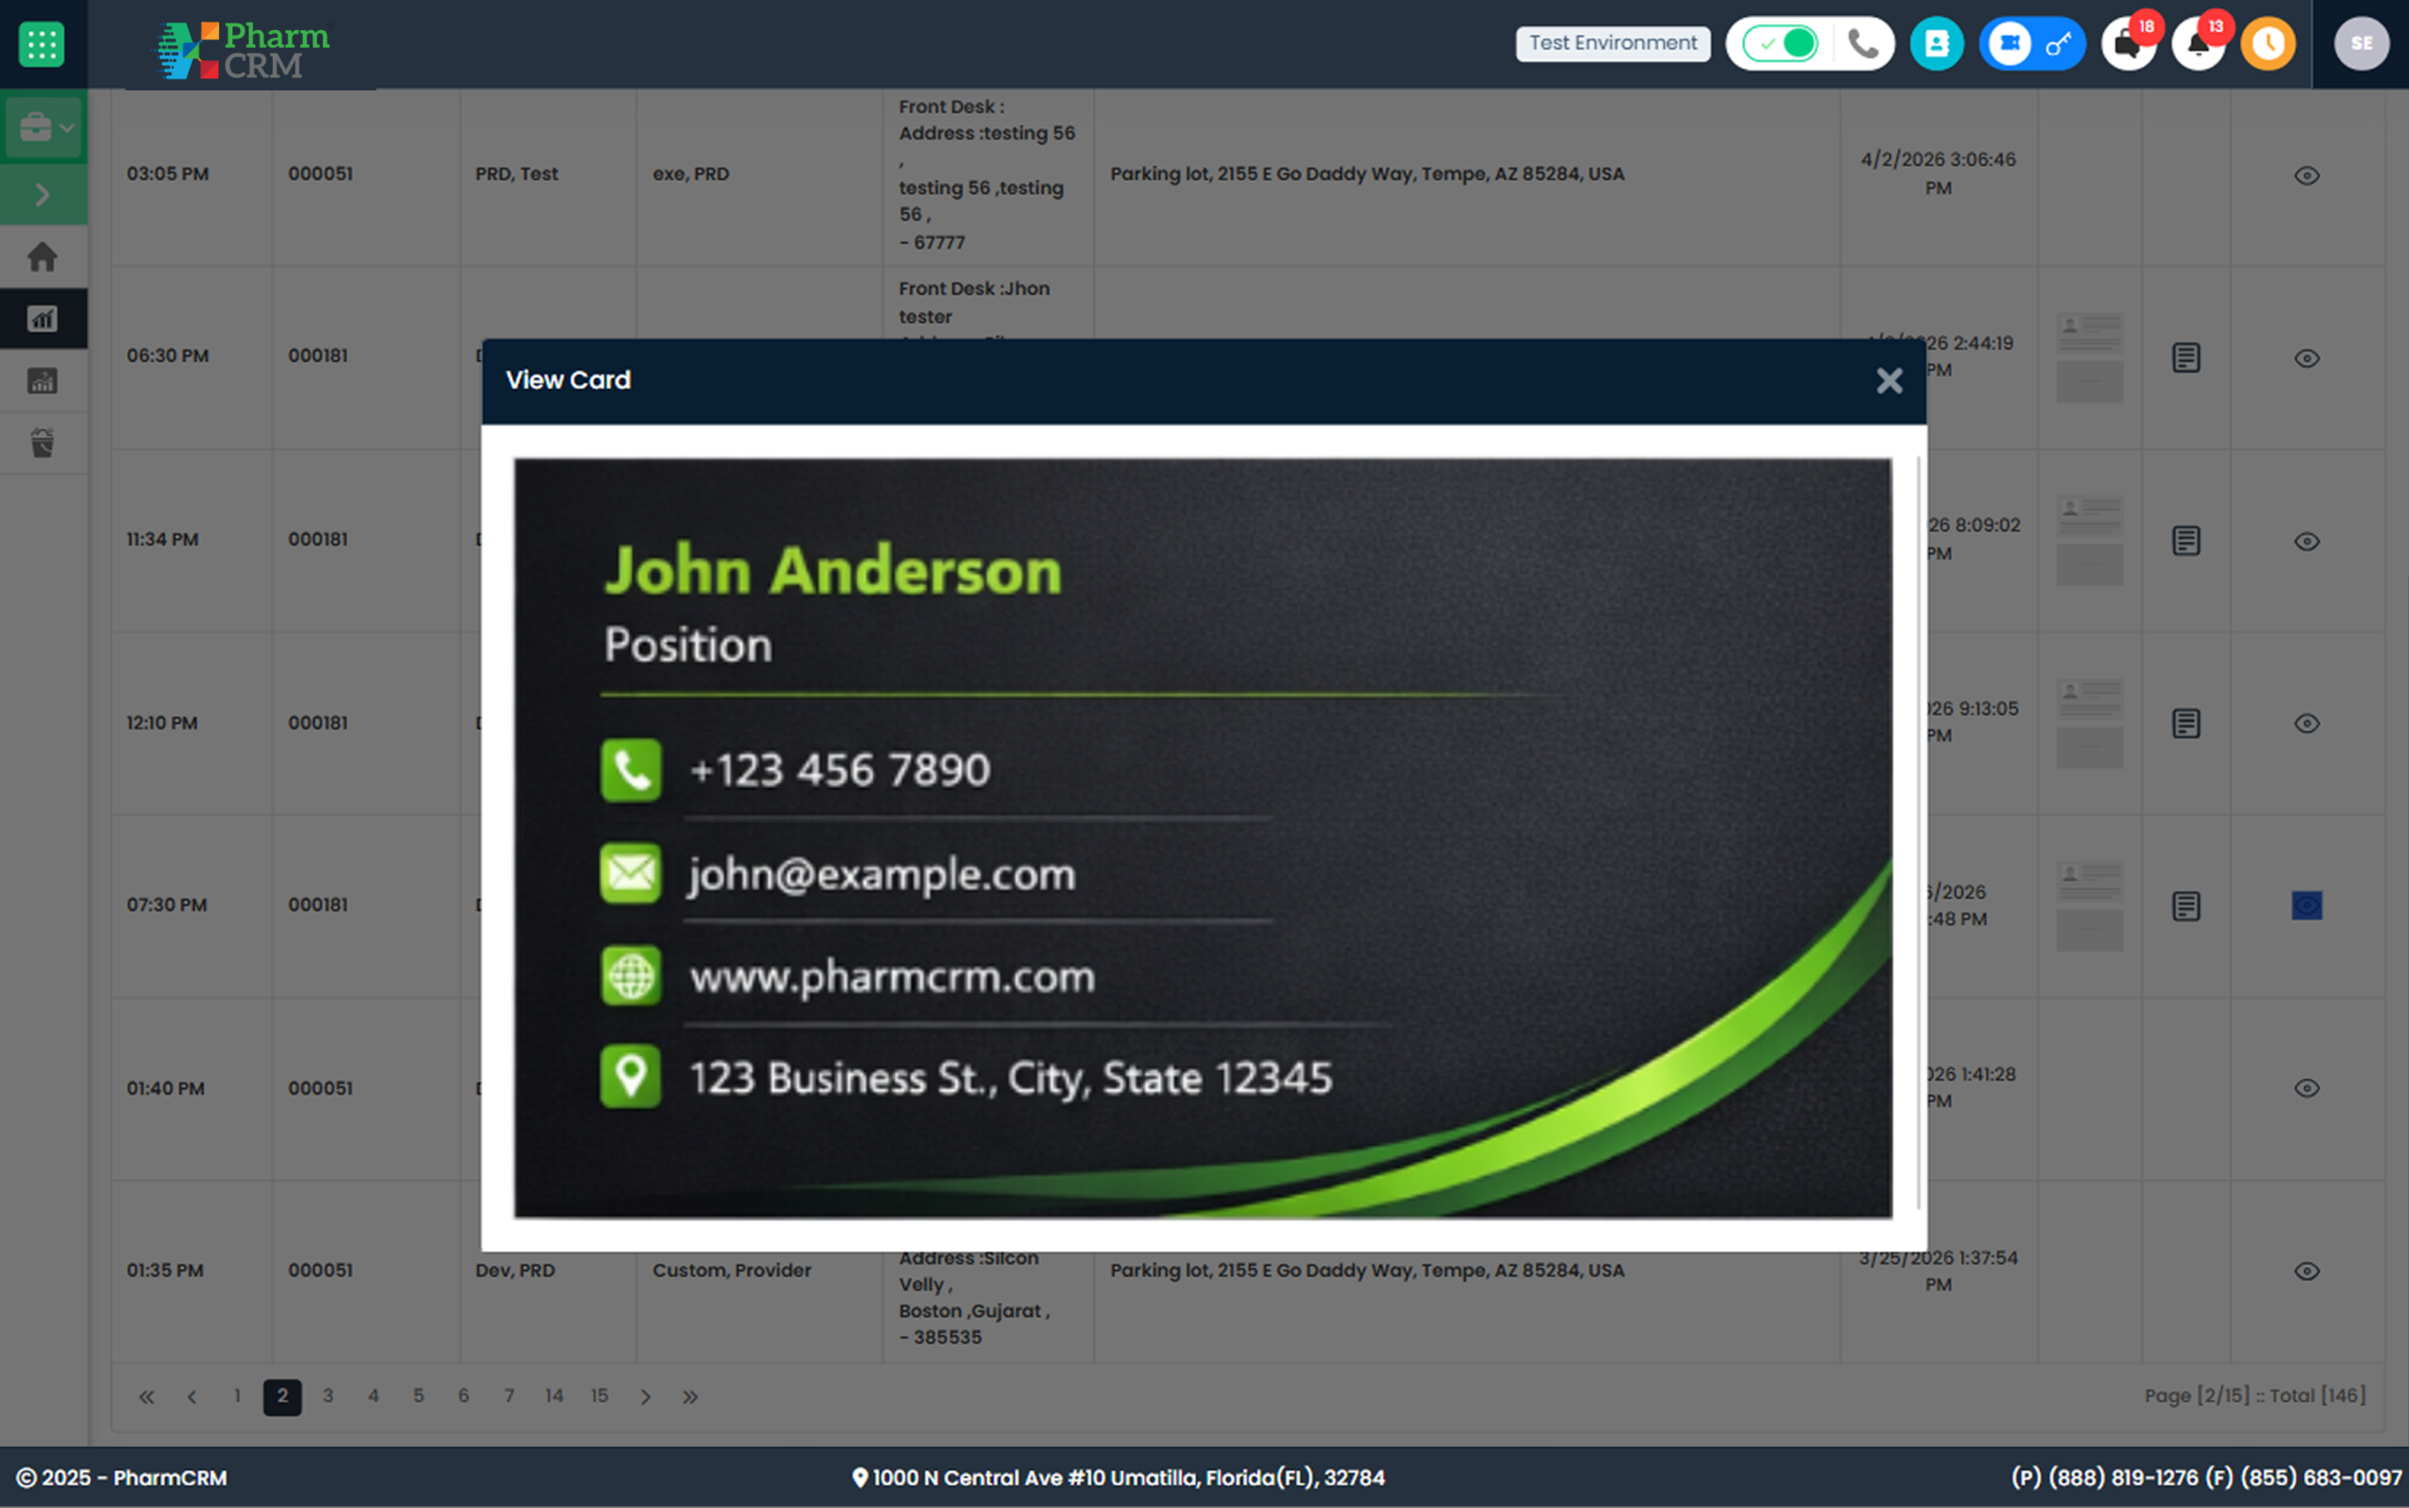The image size is (2409, 1508).
Task: Open notes icon in 06:30 PM row
Action: coord(2186,358)
